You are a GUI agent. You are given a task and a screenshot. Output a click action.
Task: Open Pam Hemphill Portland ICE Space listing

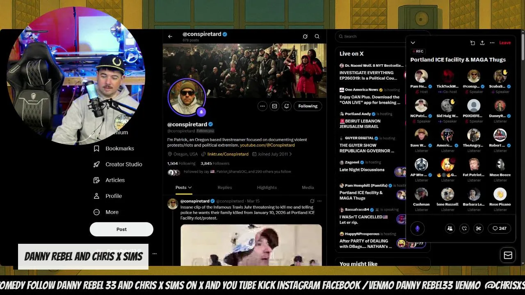click(372, 192)
